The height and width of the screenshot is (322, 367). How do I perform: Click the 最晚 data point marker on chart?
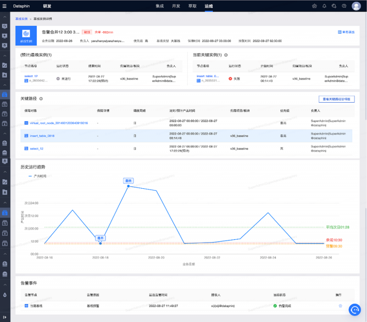click(x=128, y=186)
